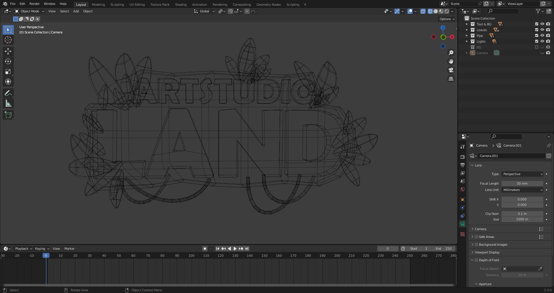Viewport: 554px width, 293px height.
Task: Open the Render menu
Action: pyautogui.click(x=34, y=4)
